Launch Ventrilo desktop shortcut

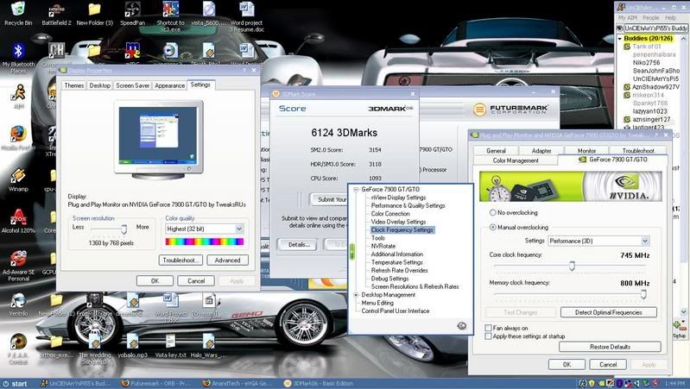click(x=18, y=304)
